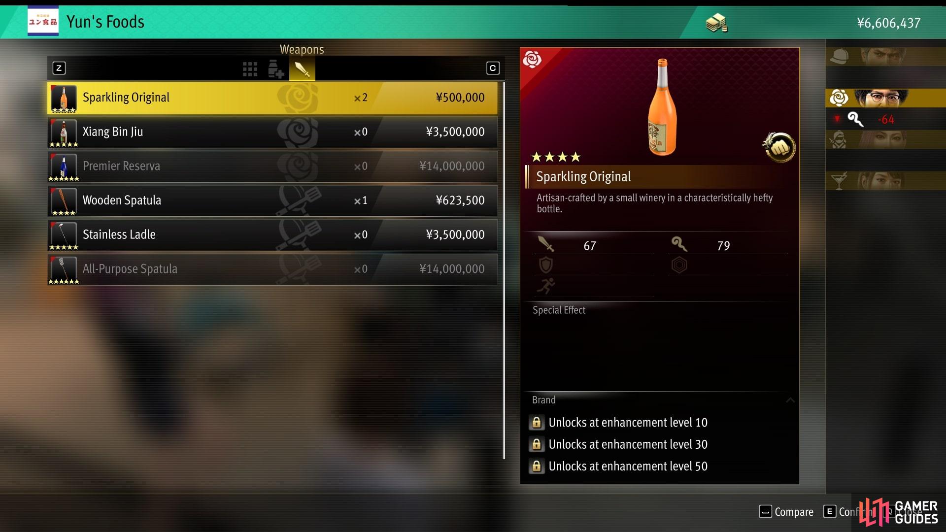946x532 pixels.
Task: Click the Z previous category key icon
Action: [59, 68]
